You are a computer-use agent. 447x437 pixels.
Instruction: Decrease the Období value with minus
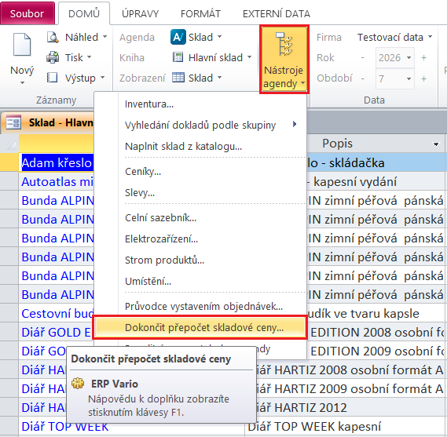click(363, 78)
